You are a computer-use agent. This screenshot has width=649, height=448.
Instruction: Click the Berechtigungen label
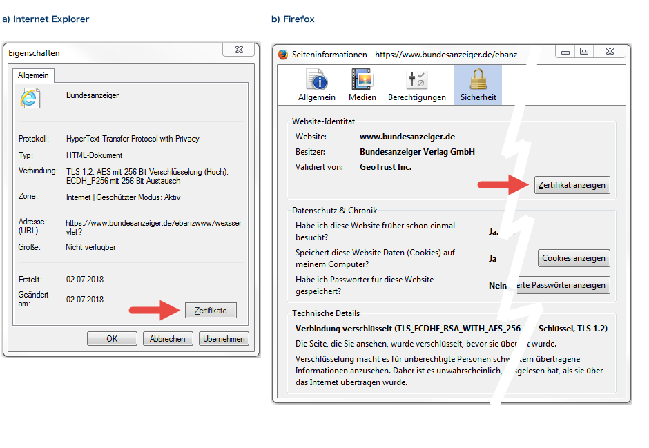click(417, 97)
